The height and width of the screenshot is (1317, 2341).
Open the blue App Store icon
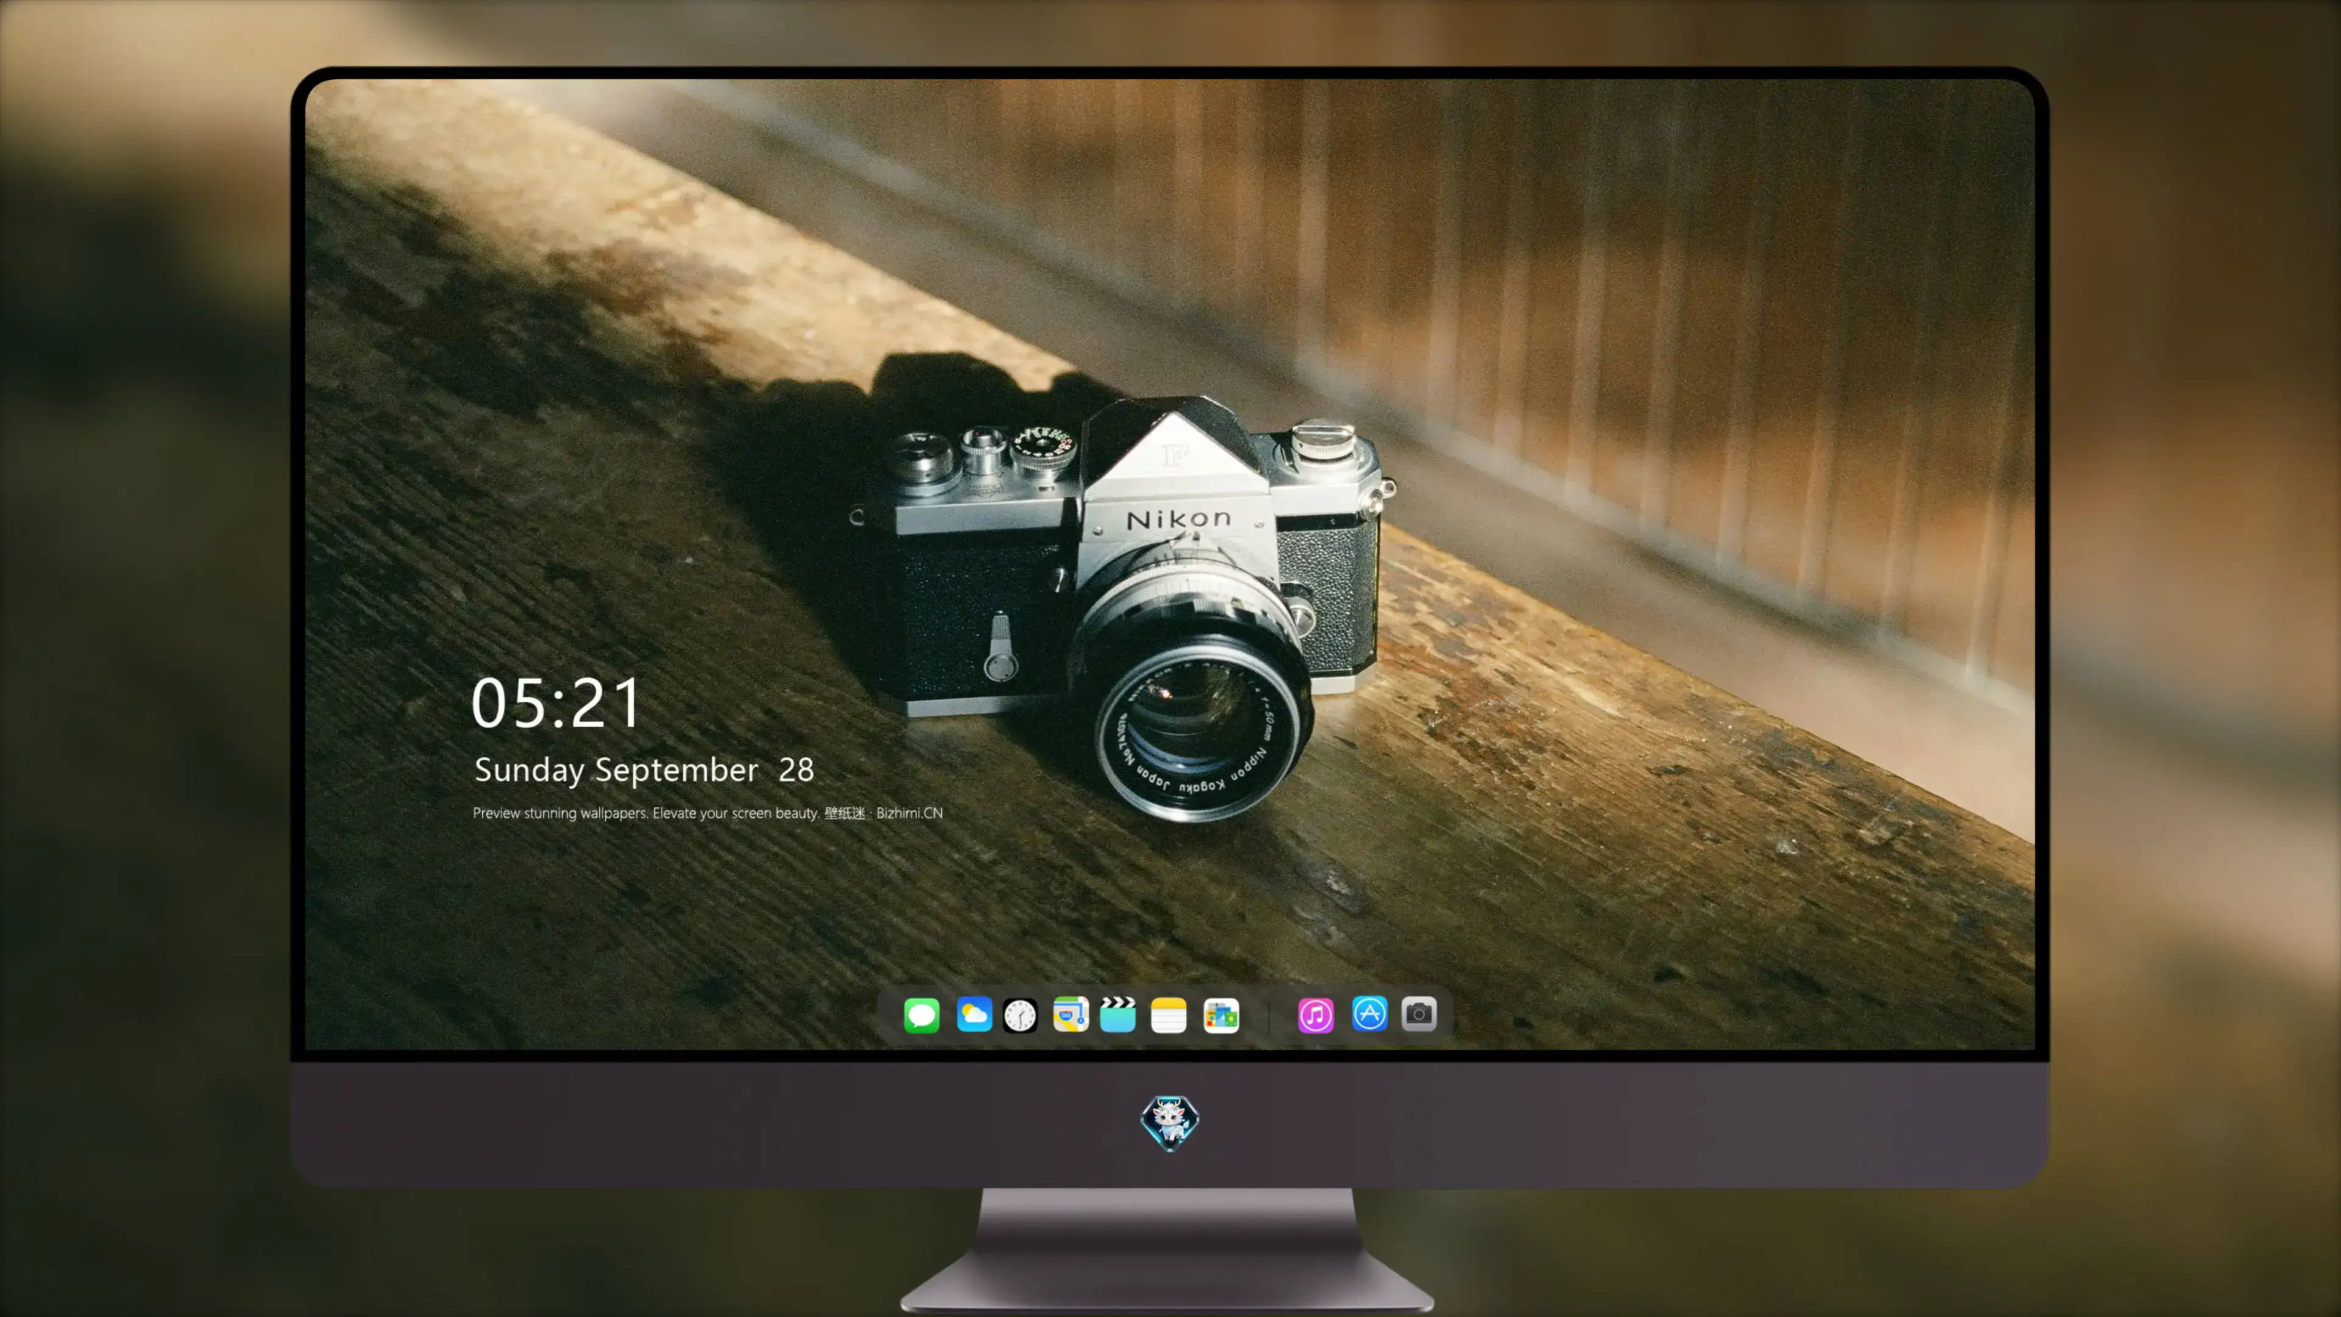click(x=1369, y=1013)
